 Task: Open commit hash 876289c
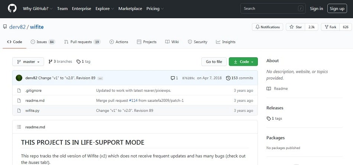188,78
